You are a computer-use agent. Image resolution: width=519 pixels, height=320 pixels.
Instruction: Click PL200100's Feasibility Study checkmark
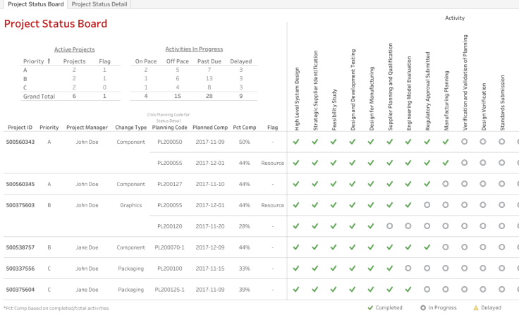click(x=334, y=269)
